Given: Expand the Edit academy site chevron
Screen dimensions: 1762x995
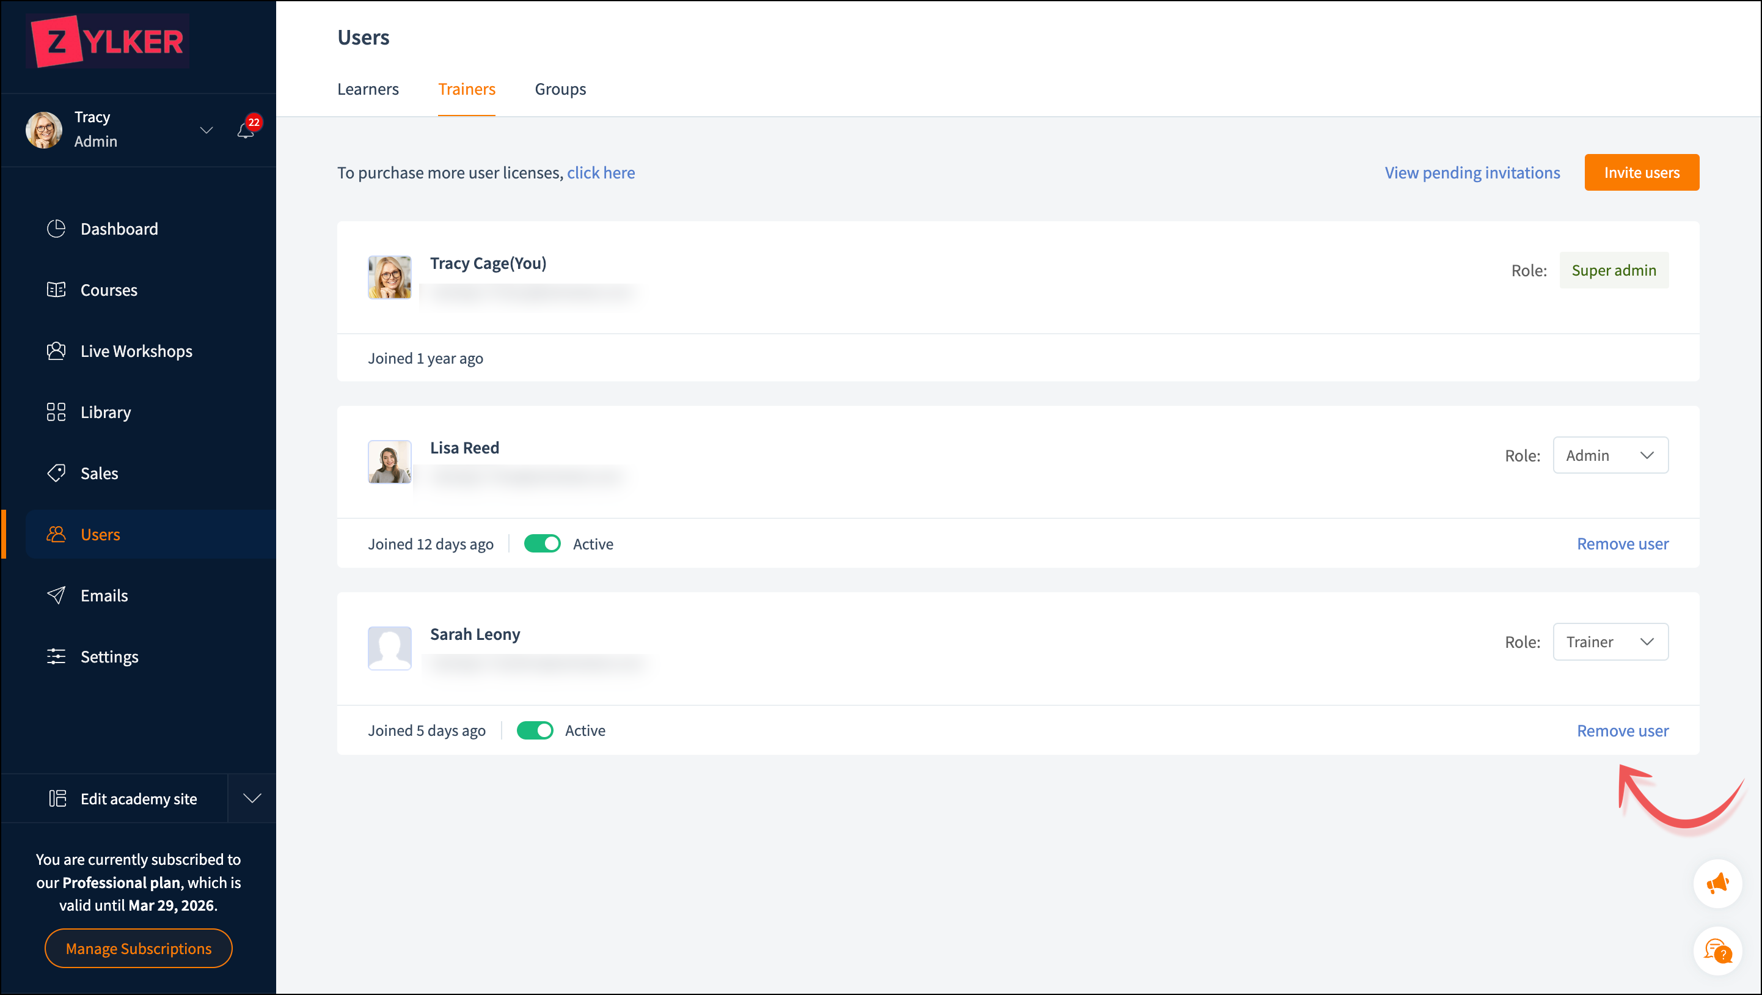Looking at the screenshot, I should coord(252,799).
